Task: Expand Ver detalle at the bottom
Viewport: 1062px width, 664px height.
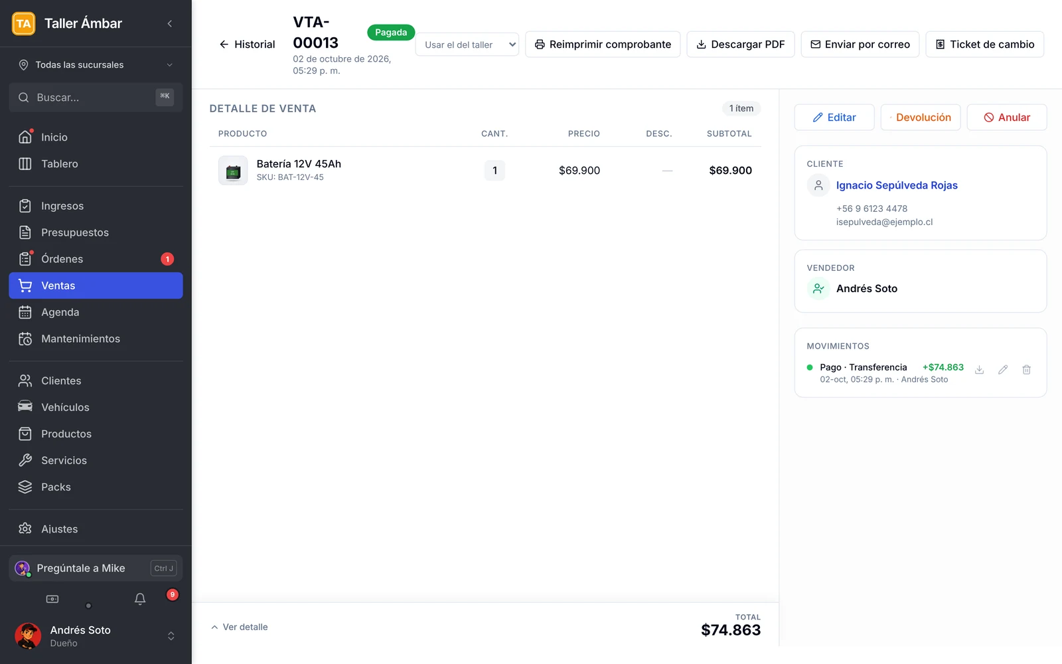Action: tap(239, 627)
